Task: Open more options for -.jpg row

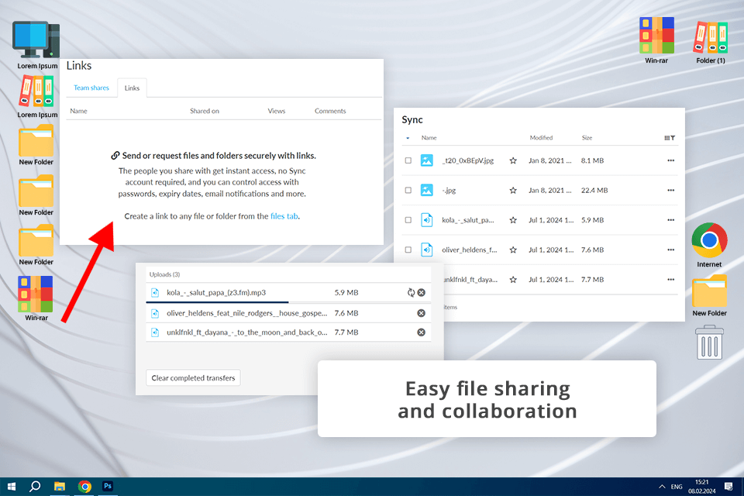Action: (670, 191)
